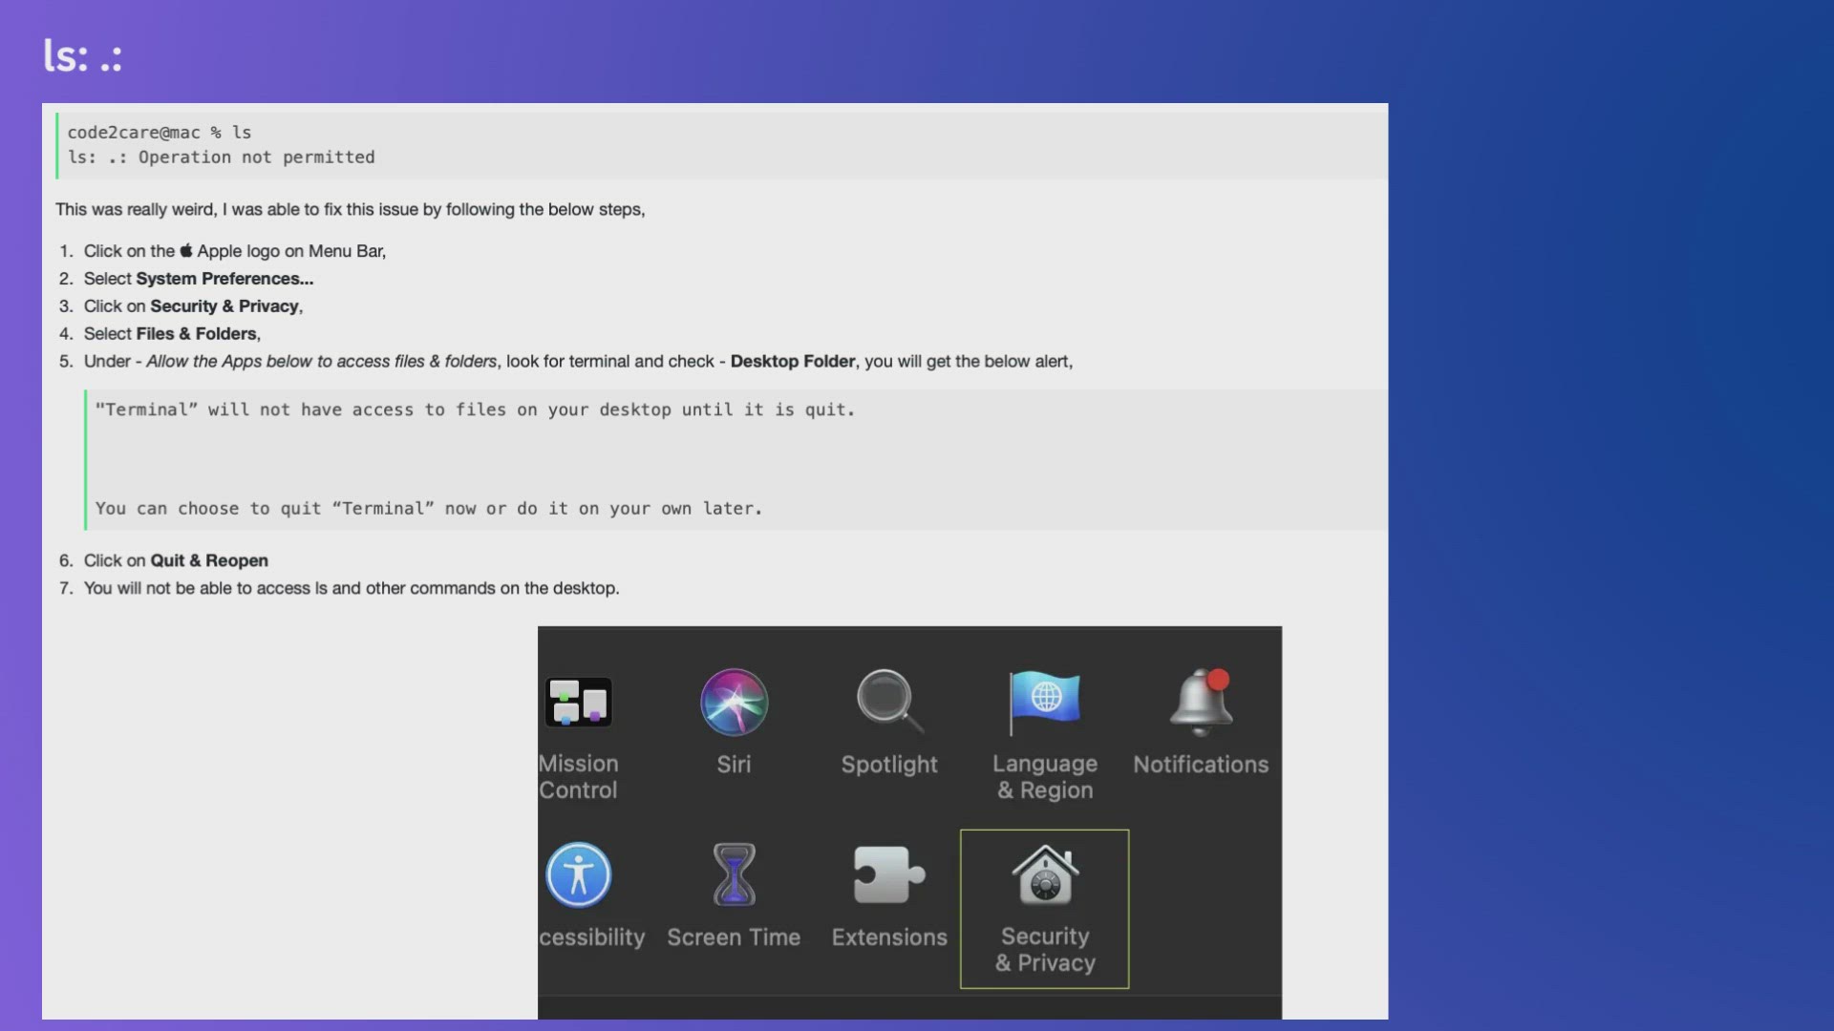Click the 'Desktop Folder' bold text
1834x1031 pixels.
(x=792, y=362)
